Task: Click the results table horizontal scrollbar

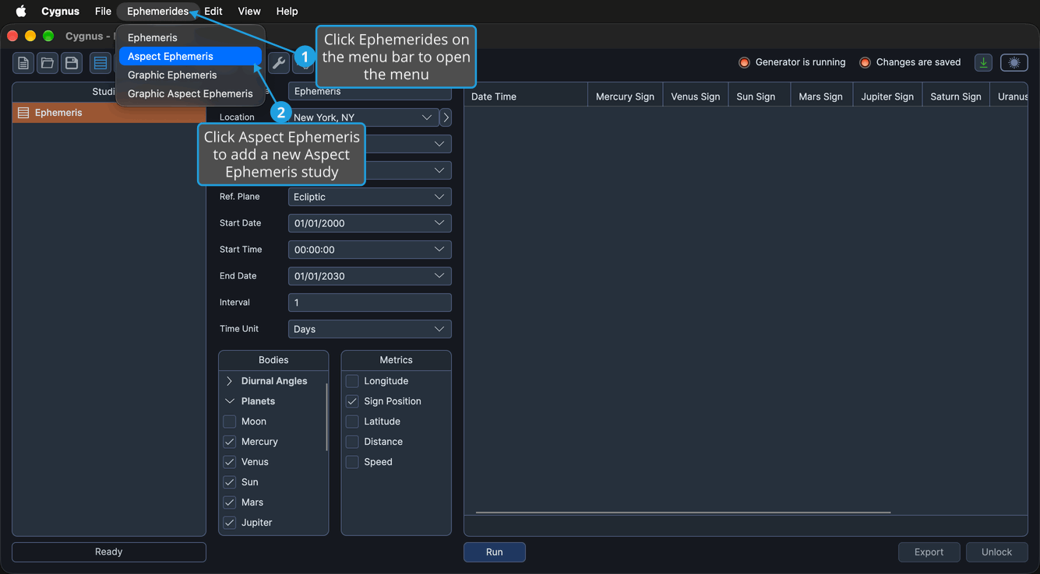Action: pyautogui.click(x=683, y=513)
